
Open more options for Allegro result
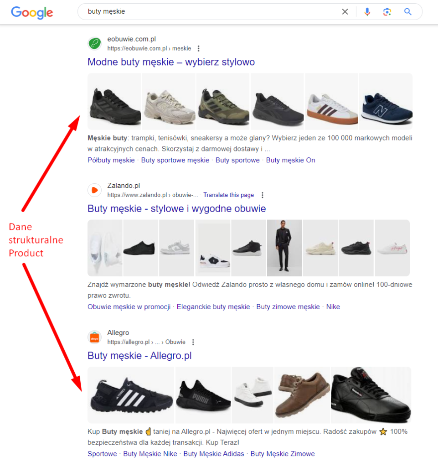click(193, 342)
